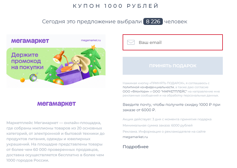Click the Мегамаркет promo banner image

(x=56, y=61)
